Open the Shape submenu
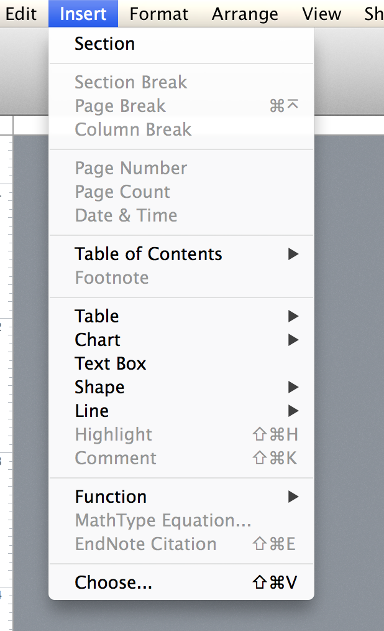 point(99,387)
